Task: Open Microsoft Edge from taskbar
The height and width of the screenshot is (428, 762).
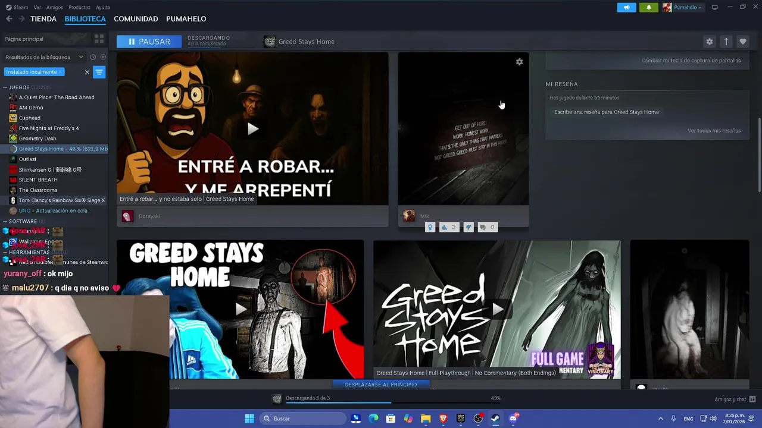Action: (373, 418)
